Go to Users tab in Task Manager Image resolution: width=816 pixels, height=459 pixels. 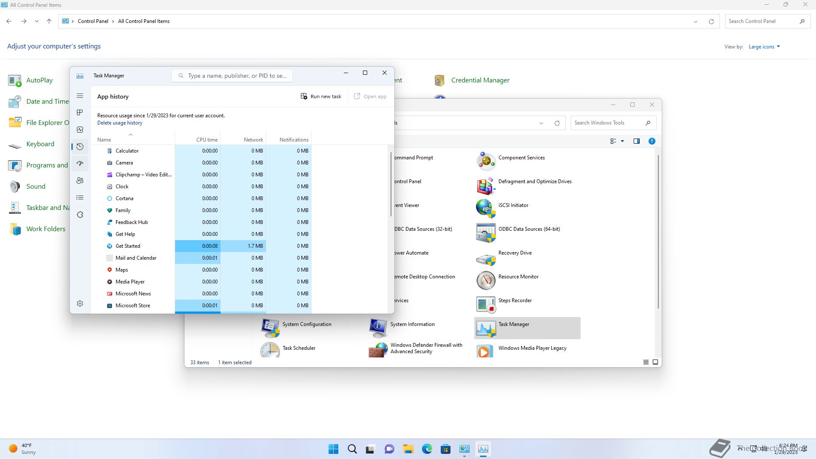pos(80,181)
